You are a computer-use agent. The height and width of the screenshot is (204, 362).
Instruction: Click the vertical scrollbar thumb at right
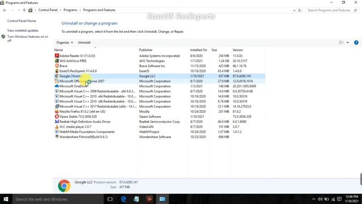click(361, 179)
